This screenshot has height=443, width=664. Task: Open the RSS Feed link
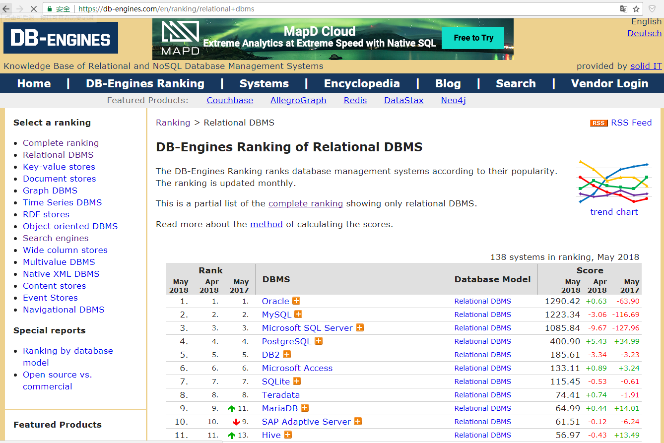(631, 123)
